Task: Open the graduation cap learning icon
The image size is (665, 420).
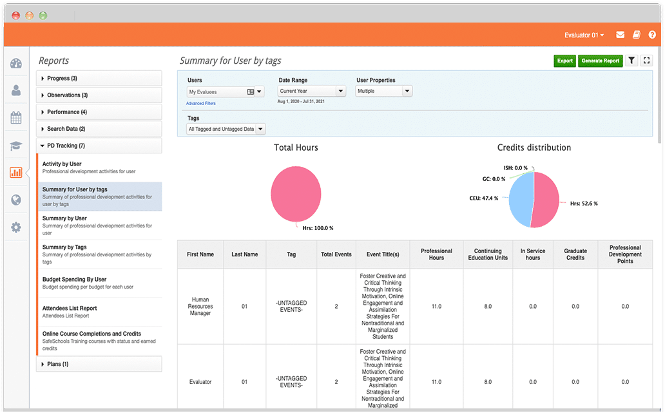Action: pos(16,146)
